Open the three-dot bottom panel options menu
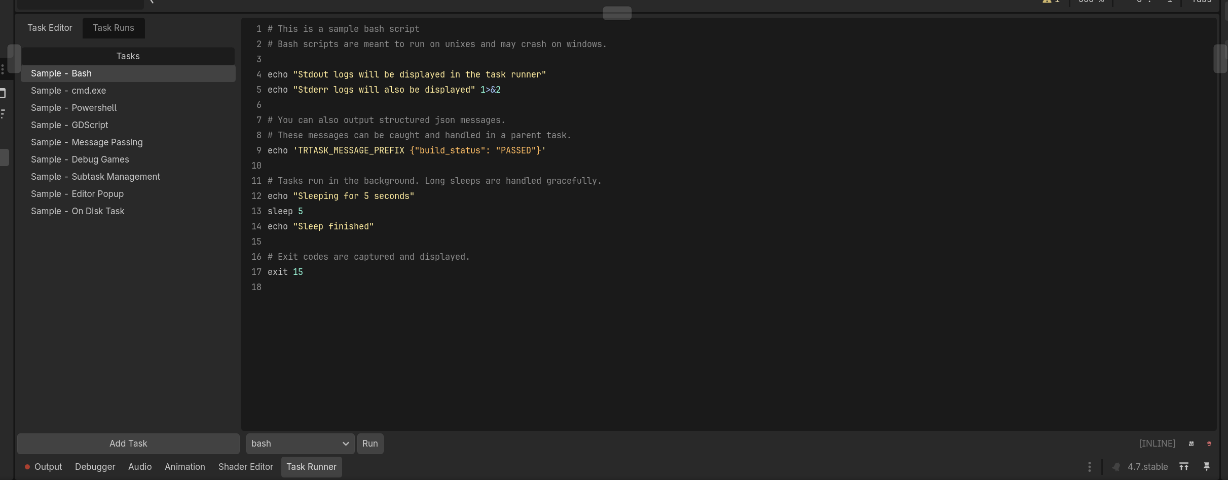The image size is (1228, 480). click(x=1089, y=467)
